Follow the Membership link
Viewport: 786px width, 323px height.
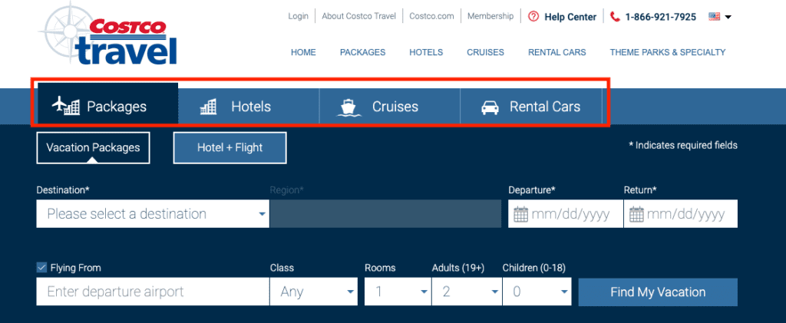pos(490,16)
